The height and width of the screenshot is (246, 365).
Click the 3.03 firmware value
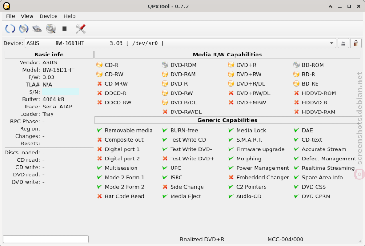(48, 77)
